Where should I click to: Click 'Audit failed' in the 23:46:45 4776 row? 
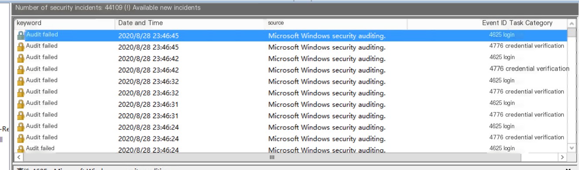click(41, 46)
